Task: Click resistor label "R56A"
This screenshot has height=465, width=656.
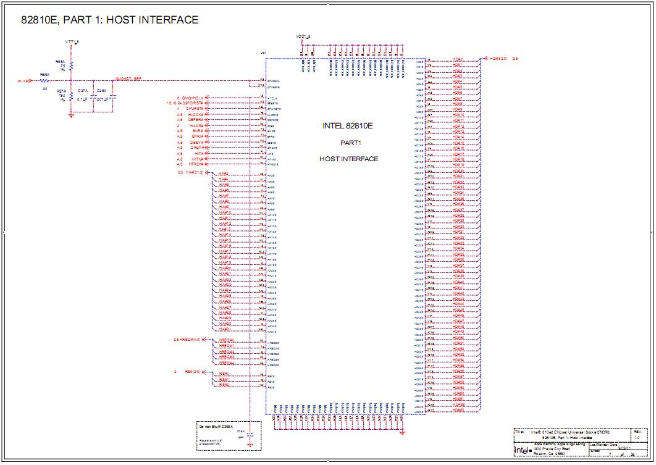Action: [44, 75]
